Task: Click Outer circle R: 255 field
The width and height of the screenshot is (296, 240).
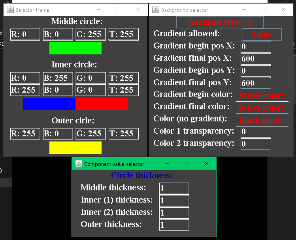Action: (x=25, y=134)
